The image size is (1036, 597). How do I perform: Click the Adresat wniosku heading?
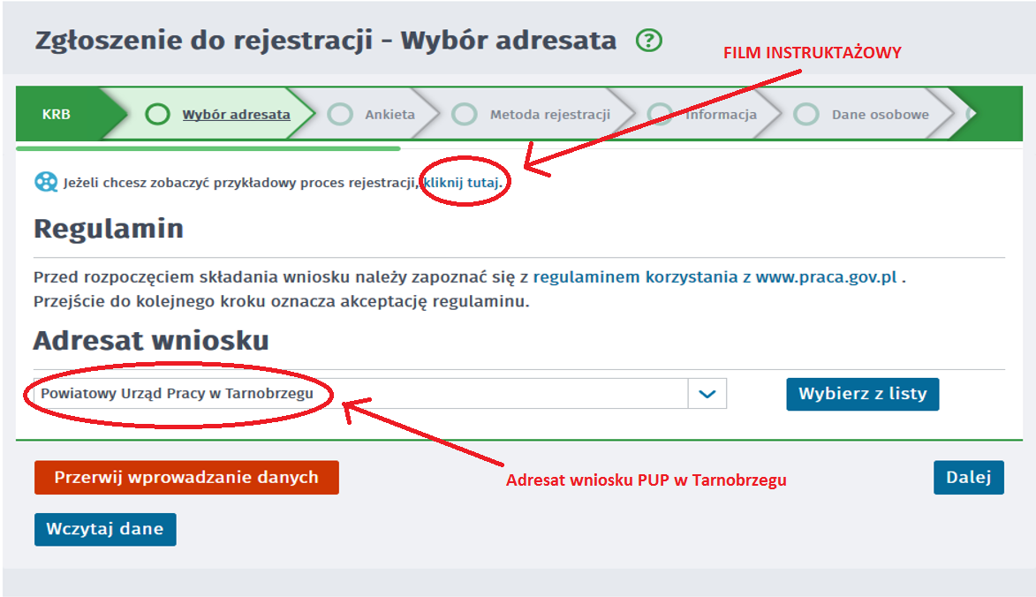coord(151,341)
